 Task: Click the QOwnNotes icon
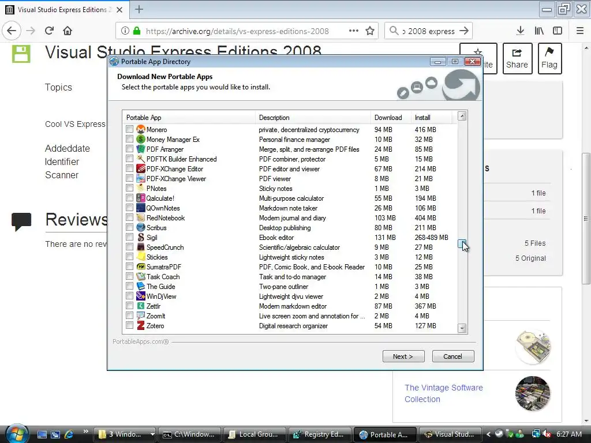coord(141,208)
